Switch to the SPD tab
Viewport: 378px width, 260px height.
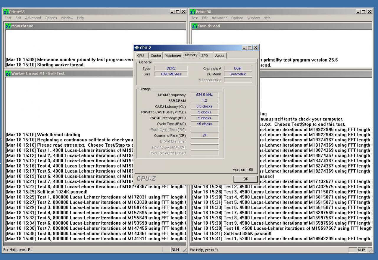(x=205, y=56)
